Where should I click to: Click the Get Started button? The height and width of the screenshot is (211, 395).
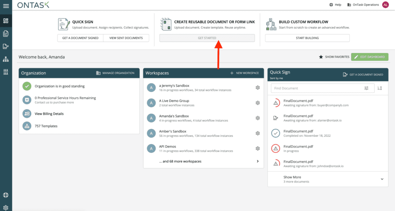207,38
